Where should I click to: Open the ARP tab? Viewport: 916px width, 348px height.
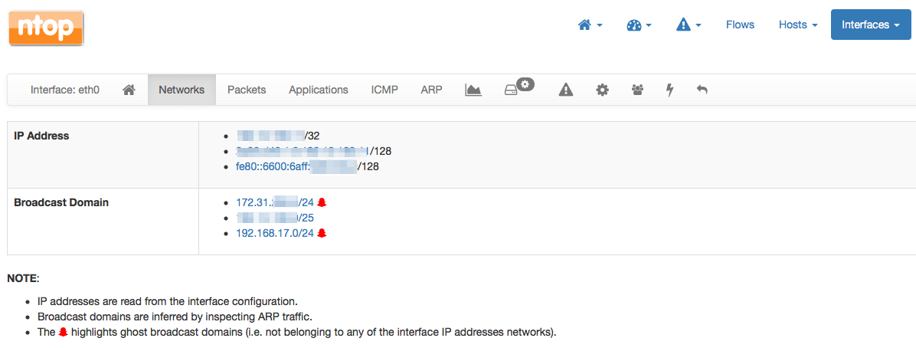431,90
